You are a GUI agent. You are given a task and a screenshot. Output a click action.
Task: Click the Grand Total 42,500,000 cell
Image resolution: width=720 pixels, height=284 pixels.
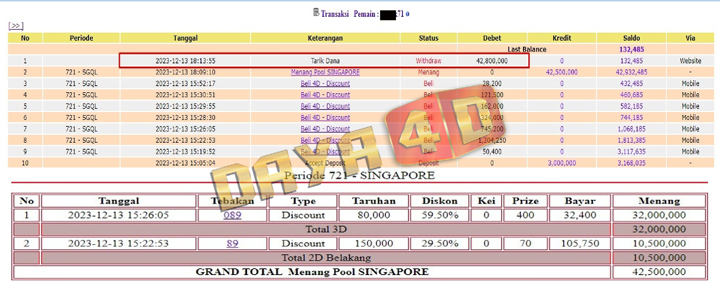659,272
